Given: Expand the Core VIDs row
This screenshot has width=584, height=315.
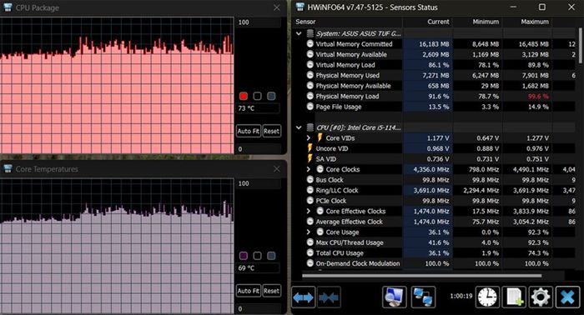Looking at the screenshot, I should click(x=309, y=138).
